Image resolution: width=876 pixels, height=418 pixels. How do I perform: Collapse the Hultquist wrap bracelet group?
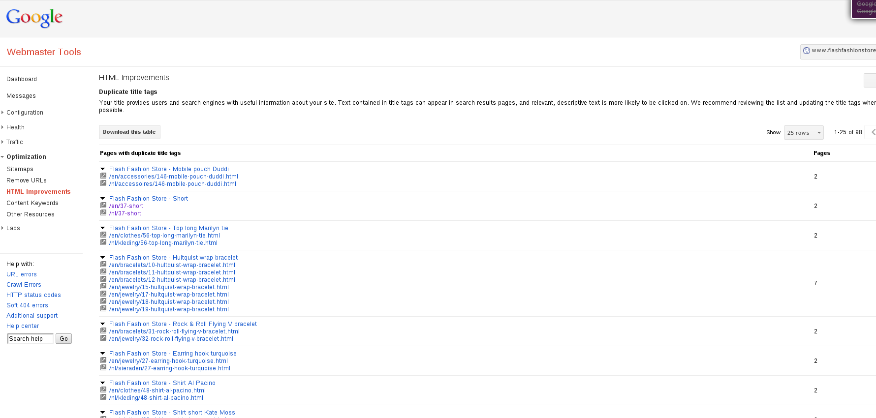tap(103, 258)
